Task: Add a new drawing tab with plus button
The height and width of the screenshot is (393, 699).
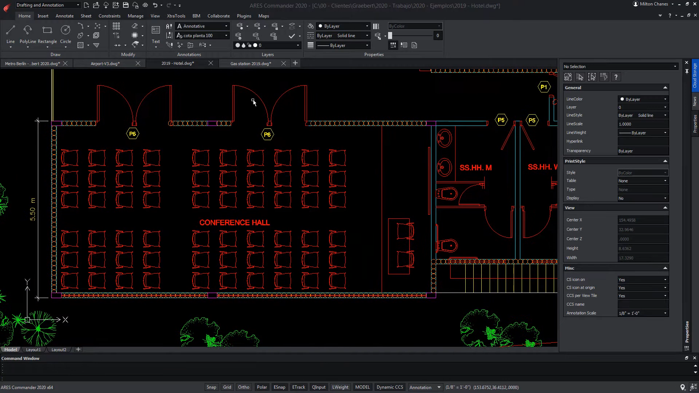Action: click(295, 63)
